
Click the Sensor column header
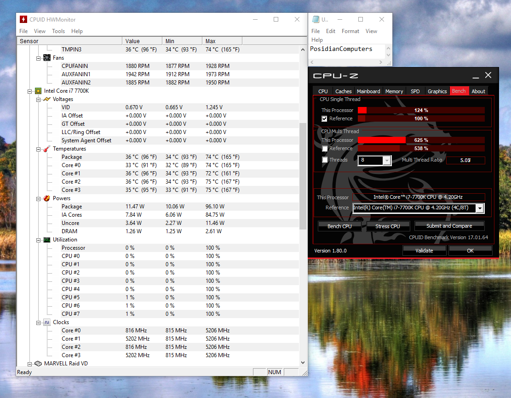69,41
